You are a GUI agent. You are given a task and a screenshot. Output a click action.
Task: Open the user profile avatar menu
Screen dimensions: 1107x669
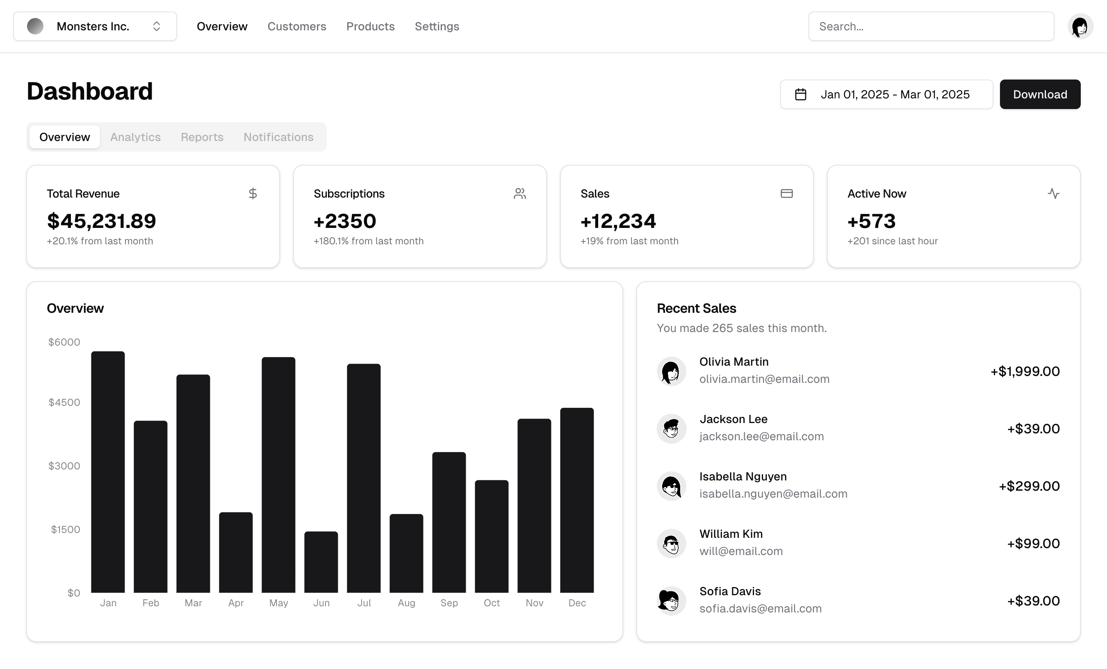[x=1081, y=26]
